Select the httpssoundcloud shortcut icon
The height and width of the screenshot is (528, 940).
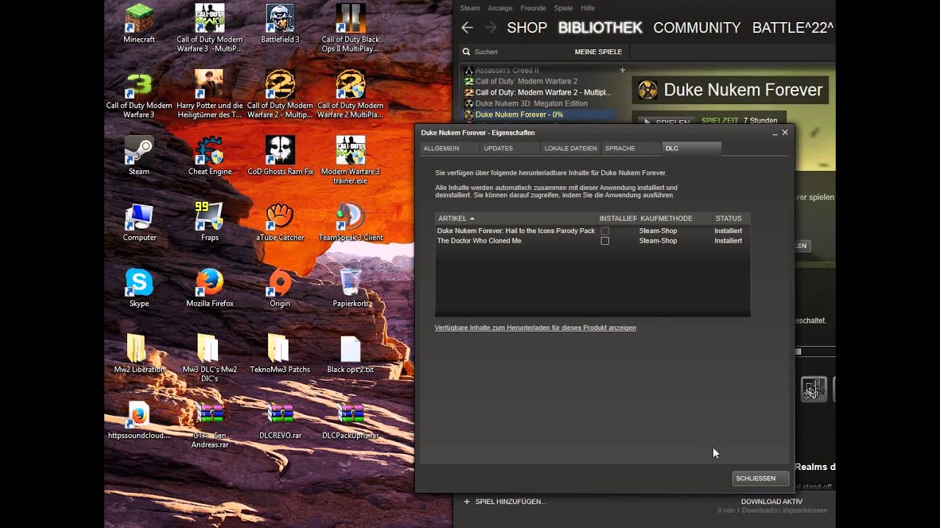click(139, 420)
